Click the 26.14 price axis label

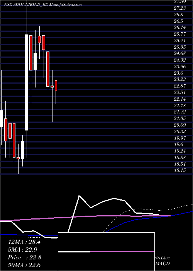[x=179, y=27]
